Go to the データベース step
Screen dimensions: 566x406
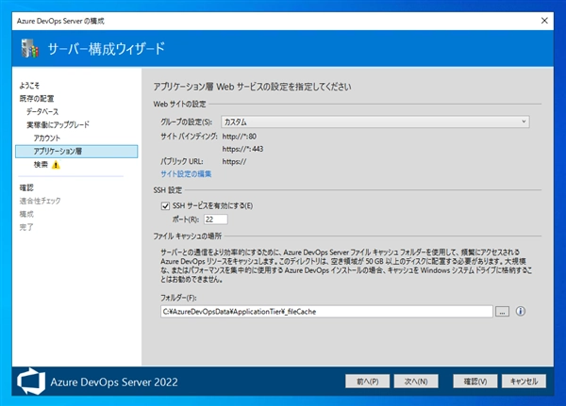[x=42, y=112]
